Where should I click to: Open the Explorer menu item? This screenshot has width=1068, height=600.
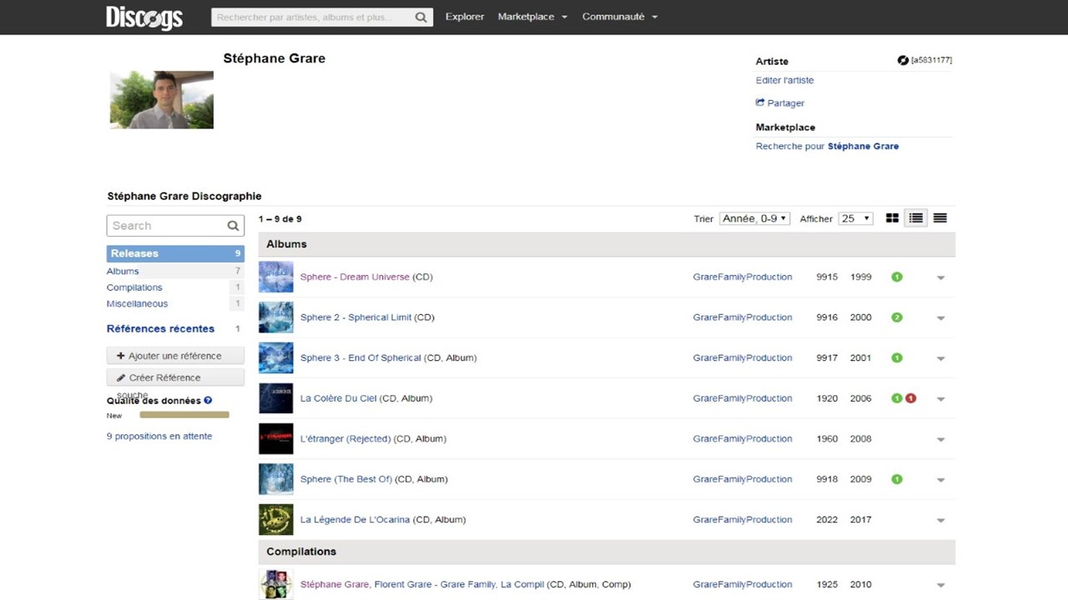click(x=465, y=17)
